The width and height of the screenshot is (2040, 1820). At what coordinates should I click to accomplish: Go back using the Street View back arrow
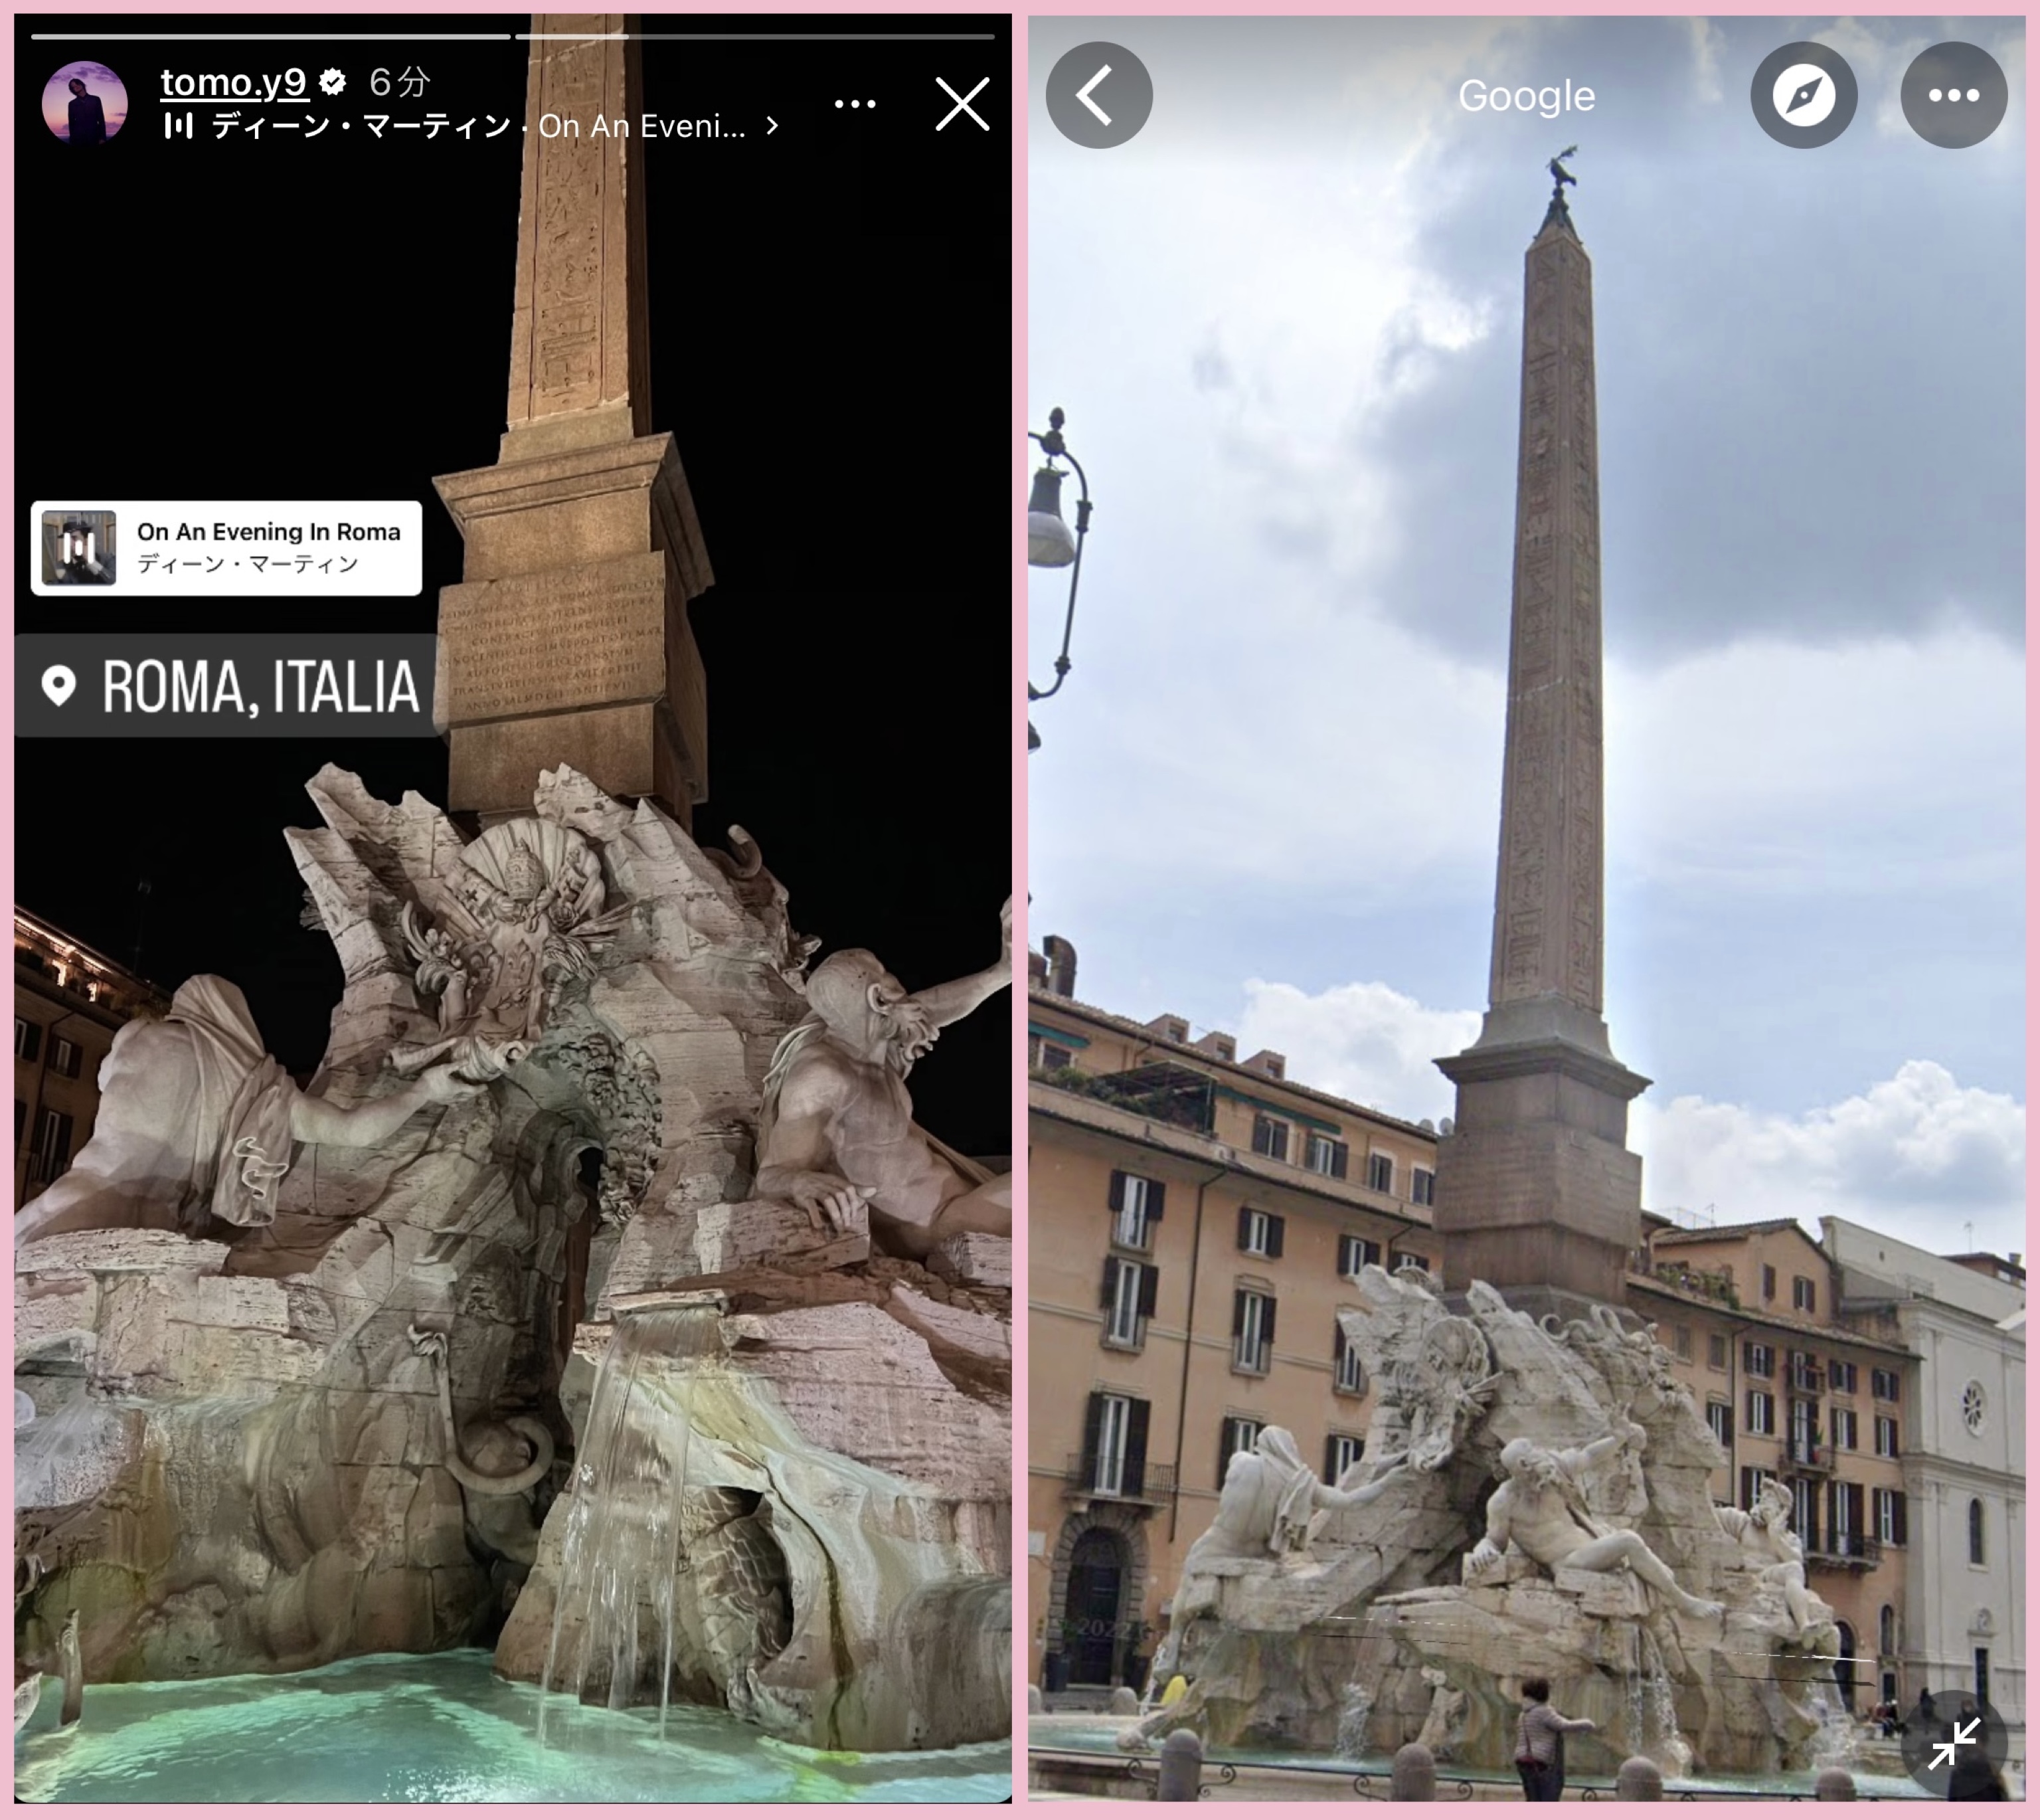coord(1098,95)
